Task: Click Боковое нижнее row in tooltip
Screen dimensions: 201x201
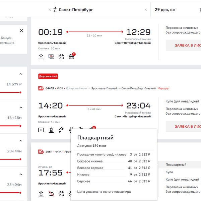Action: [114, 161]
